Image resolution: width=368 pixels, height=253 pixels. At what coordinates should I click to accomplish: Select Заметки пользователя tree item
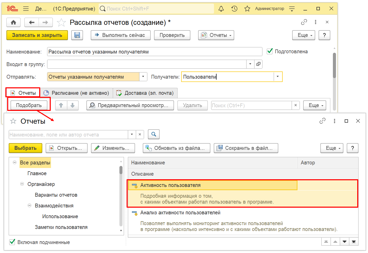tap(61, 227)
